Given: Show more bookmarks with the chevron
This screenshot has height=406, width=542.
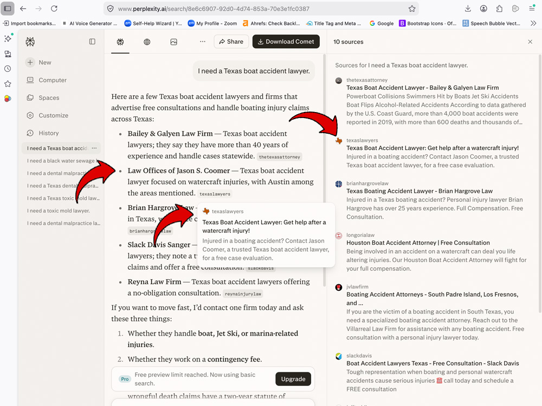Looking at the screenshot, I should pos(533,23).
